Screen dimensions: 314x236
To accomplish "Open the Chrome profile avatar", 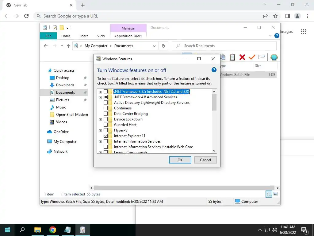I will click(297, 16).
